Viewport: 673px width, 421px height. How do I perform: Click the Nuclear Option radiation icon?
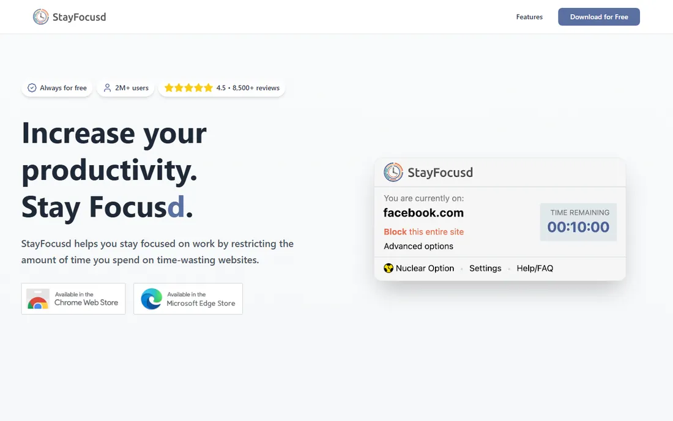(x=389, y=268)
